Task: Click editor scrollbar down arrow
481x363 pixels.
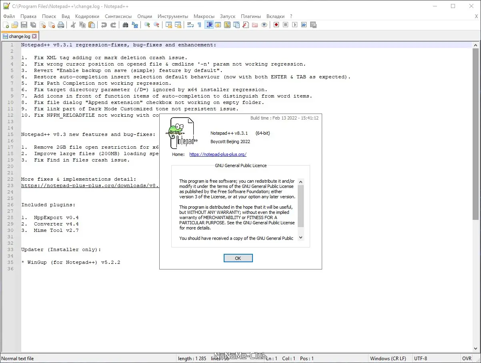Action: pos(475,348)
